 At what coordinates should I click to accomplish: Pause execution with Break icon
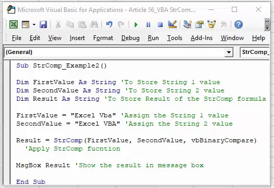tap(148, 24)
